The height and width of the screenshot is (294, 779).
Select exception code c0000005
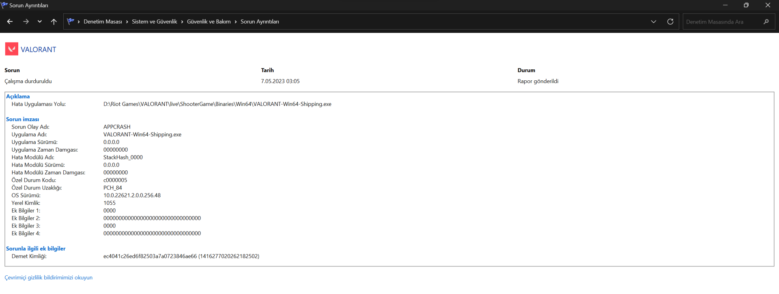coord(115,180)
